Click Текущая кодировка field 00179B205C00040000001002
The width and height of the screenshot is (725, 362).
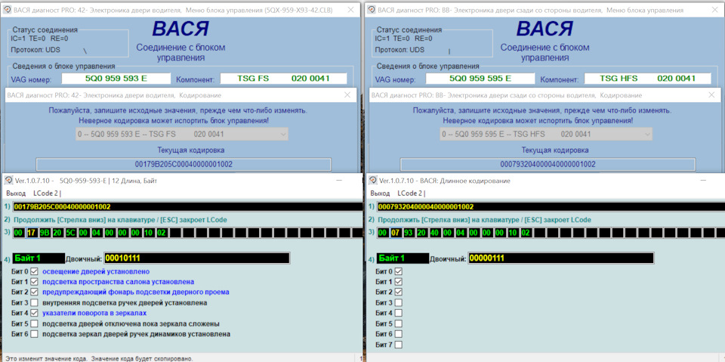[x=184, y=164]
